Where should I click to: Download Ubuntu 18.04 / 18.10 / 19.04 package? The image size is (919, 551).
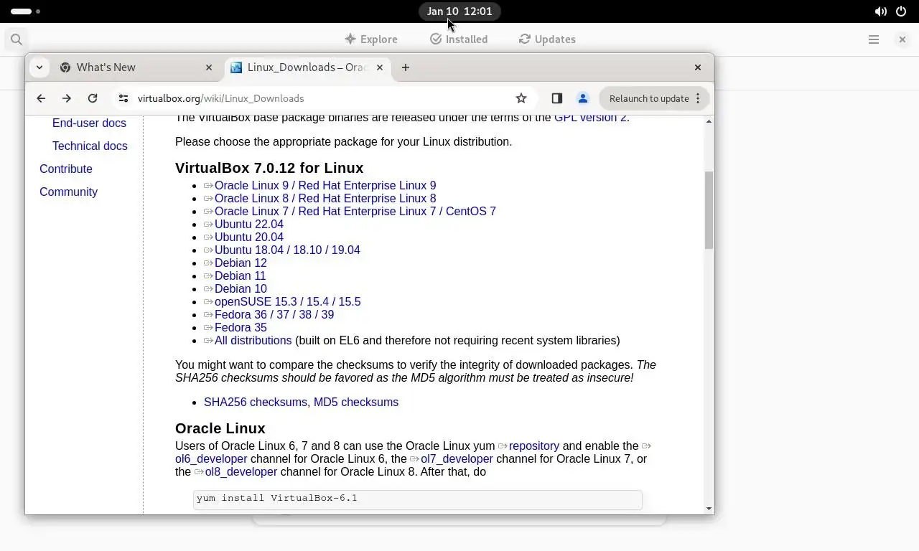[287, 250]
